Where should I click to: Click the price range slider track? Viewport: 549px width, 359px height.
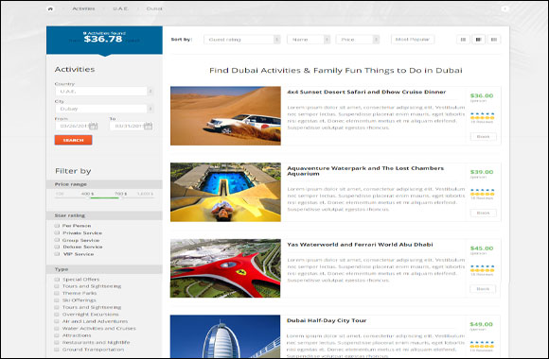click(104, 197)
